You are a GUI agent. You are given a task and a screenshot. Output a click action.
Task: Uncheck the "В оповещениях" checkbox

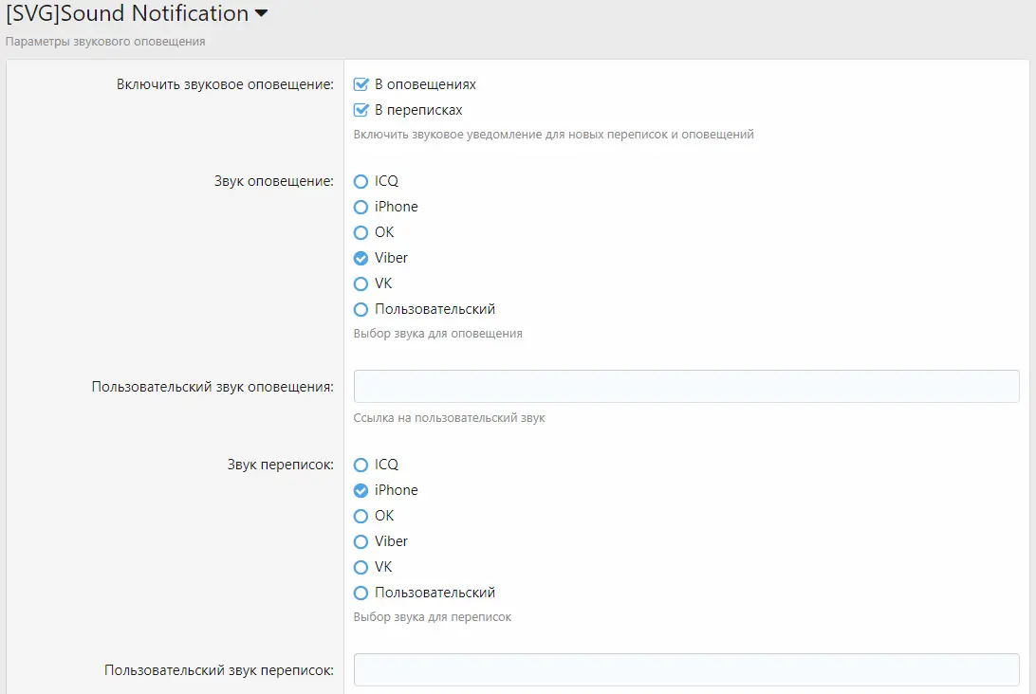coord(361,84)
